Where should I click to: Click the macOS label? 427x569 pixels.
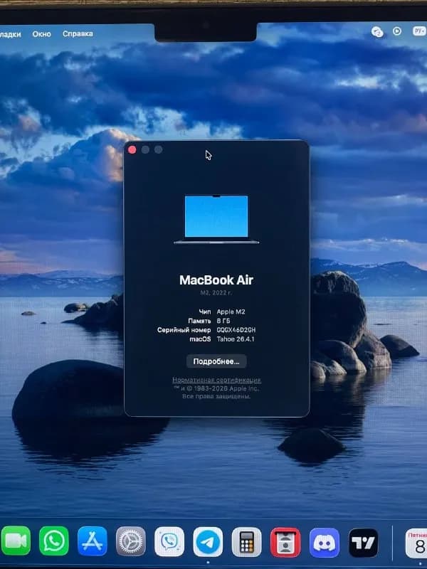coord(200,339)
